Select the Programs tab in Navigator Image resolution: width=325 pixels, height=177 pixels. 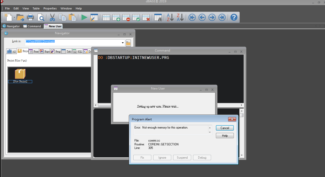tap(56, 52)
